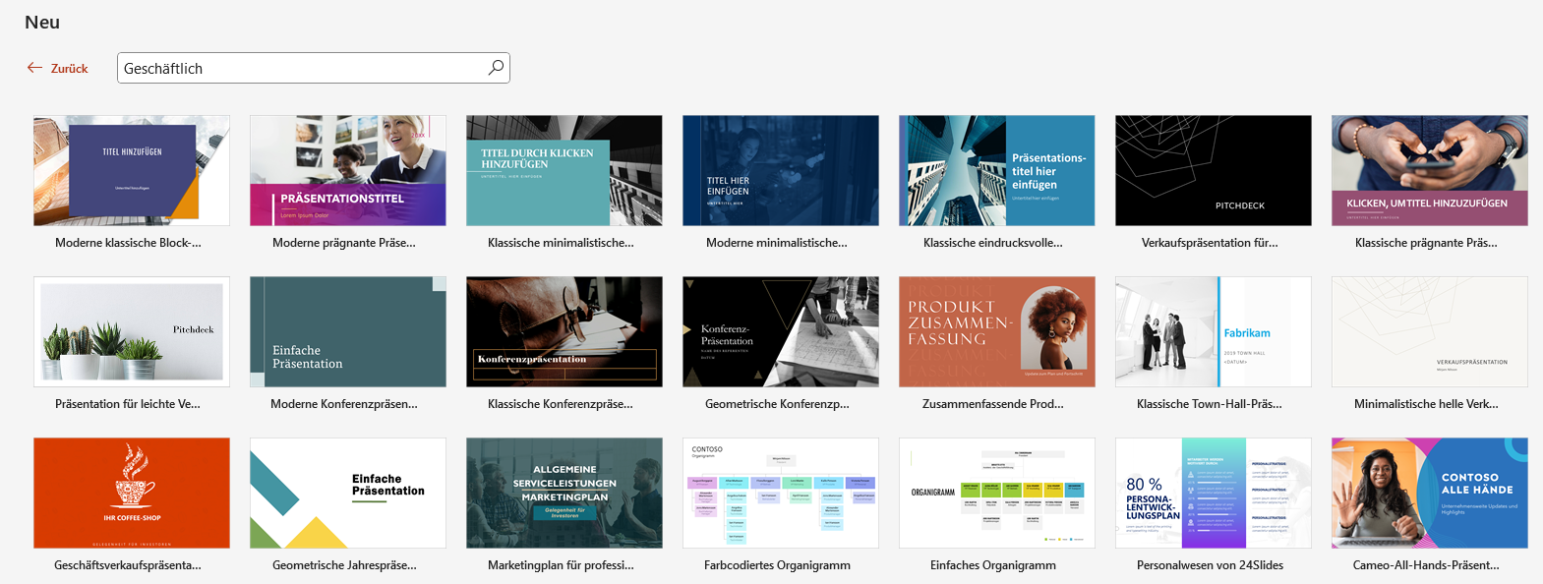Click into the Geschäftlich search field
This screenshot has width=1543, height=584.
(300, 68)
